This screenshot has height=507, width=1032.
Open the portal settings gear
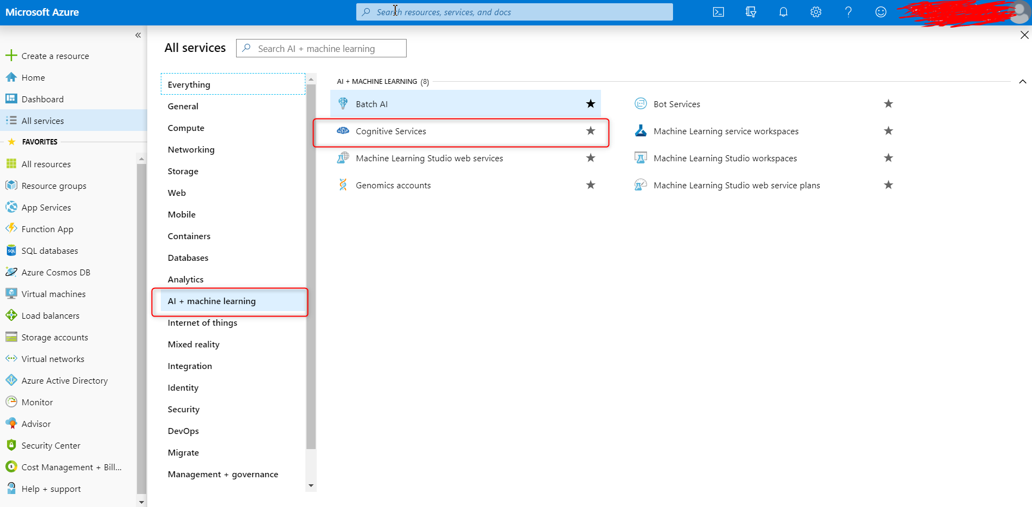pos(816,12)
